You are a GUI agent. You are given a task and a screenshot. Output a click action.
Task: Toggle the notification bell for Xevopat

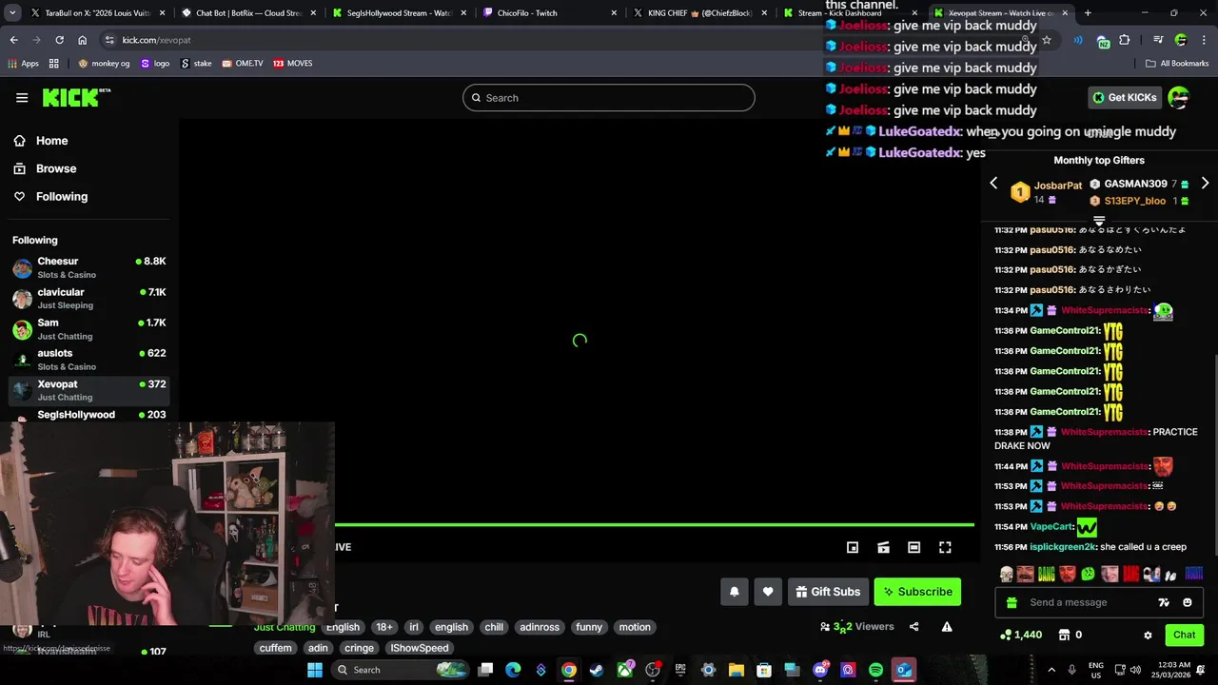[735, 592]
